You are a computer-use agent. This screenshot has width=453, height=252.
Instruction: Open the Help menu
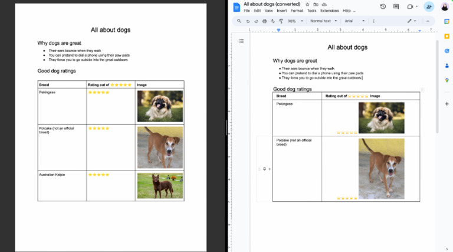(x=347, y=11)
